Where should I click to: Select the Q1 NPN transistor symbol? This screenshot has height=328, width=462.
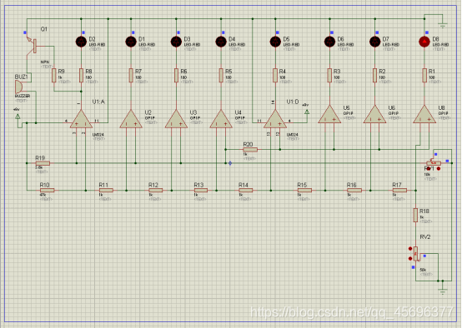pyautogui.click(x=32, y=46)
